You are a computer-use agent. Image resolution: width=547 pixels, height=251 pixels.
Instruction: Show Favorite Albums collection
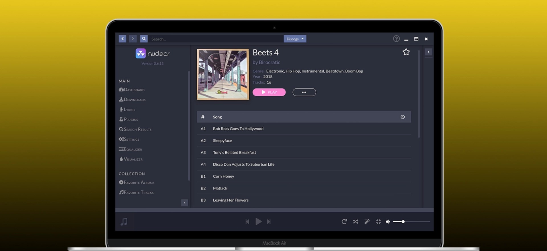click(x=137, y=182)
